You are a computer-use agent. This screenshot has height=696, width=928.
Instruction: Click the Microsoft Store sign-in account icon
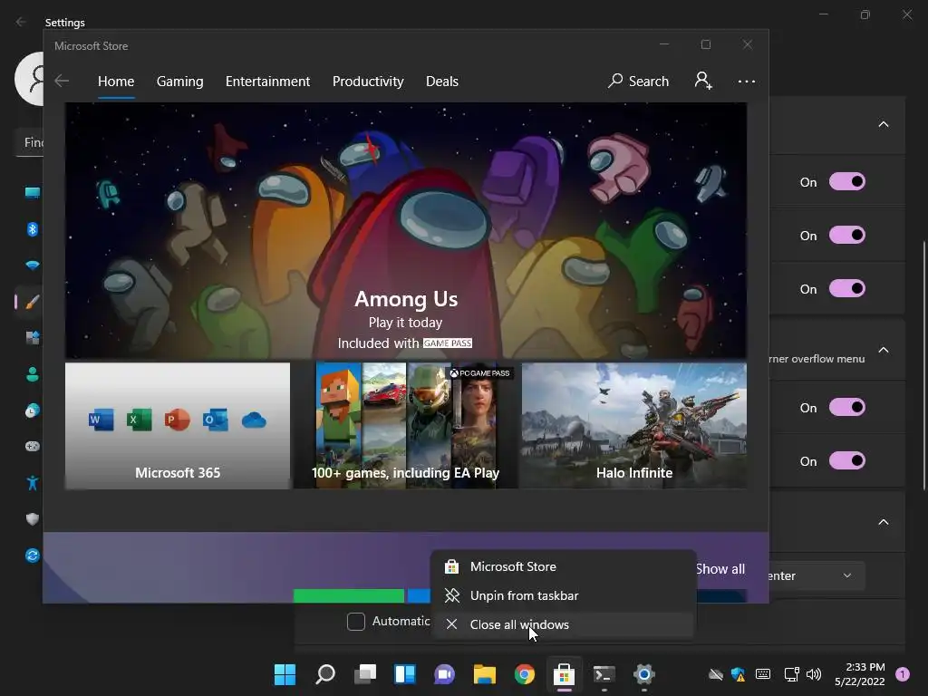703,81
